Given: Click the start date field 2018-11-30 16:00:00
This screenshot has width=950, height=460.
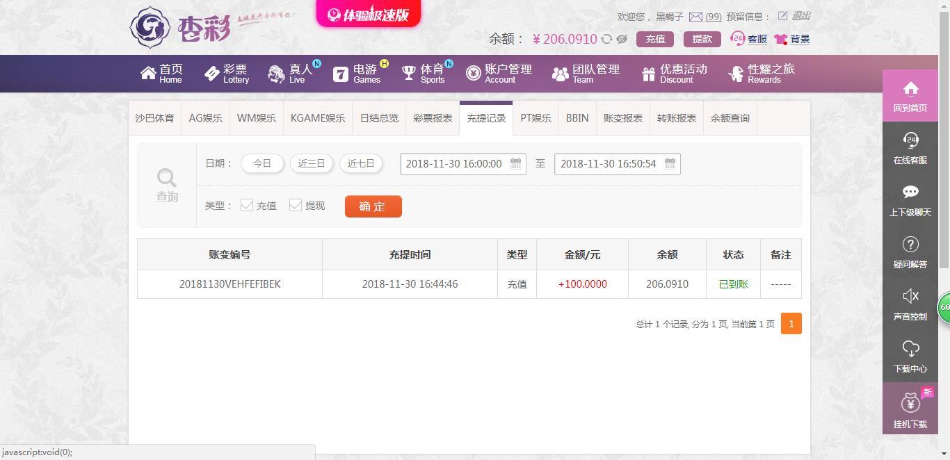Looking at the screenshot, I should 463,164.
